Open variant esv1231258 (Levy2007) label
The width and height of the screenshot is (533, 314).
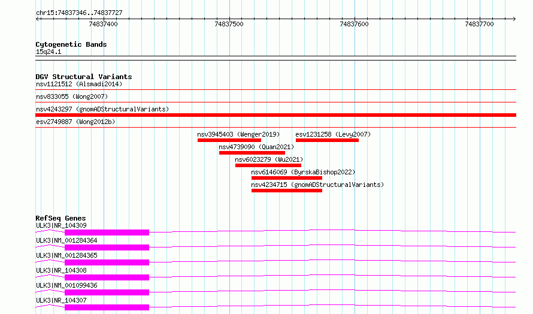coord(333,134)
